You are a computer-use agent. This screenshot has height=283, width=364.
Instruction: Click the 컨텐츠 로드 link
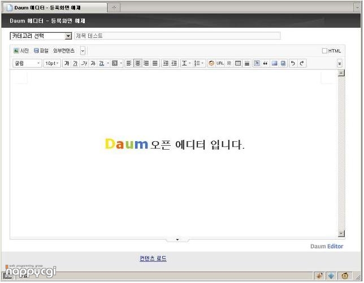[153, 258]
